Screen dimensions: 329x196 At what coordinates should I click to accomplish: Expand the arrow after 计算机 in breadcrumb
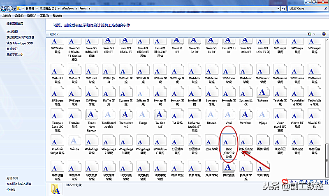pyautogui.click(x=37, y=9)
